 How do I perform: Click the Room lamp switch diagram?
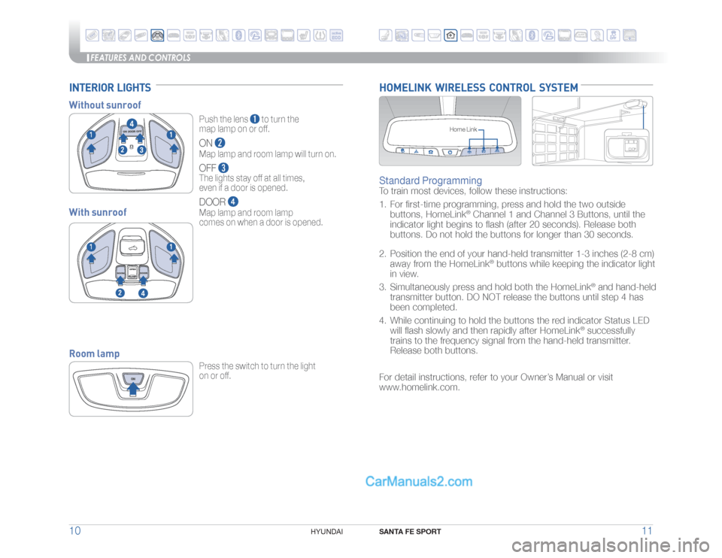coord(131,389)
